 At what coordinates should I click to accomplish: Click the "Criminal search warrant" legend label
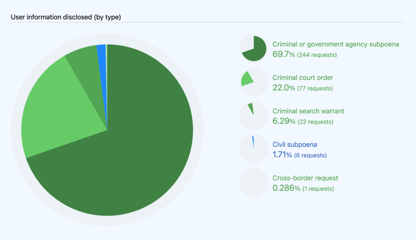308,111
